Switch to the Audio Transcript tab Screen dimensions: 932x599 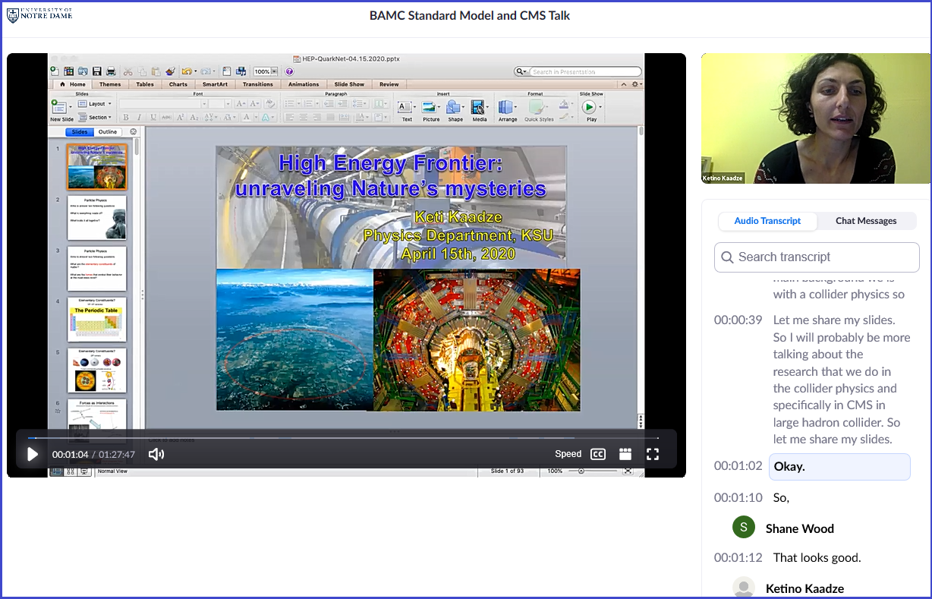(x=767, y=221)
